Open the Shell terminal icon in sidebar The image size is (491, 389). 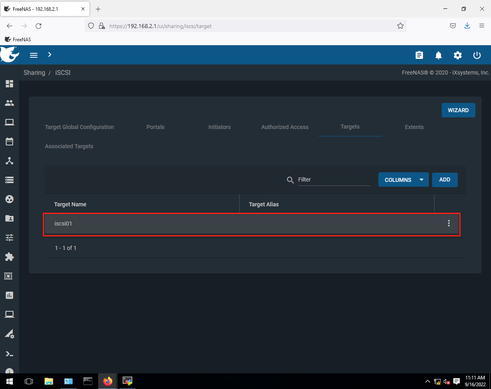(x=9, y=354)
